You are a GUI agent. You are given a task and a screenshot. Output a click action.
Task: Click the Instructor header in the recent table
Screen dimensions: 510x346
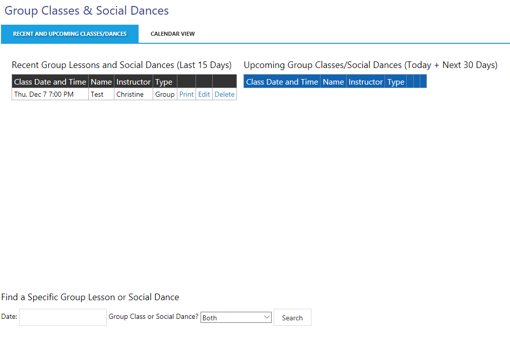(133, 81)
